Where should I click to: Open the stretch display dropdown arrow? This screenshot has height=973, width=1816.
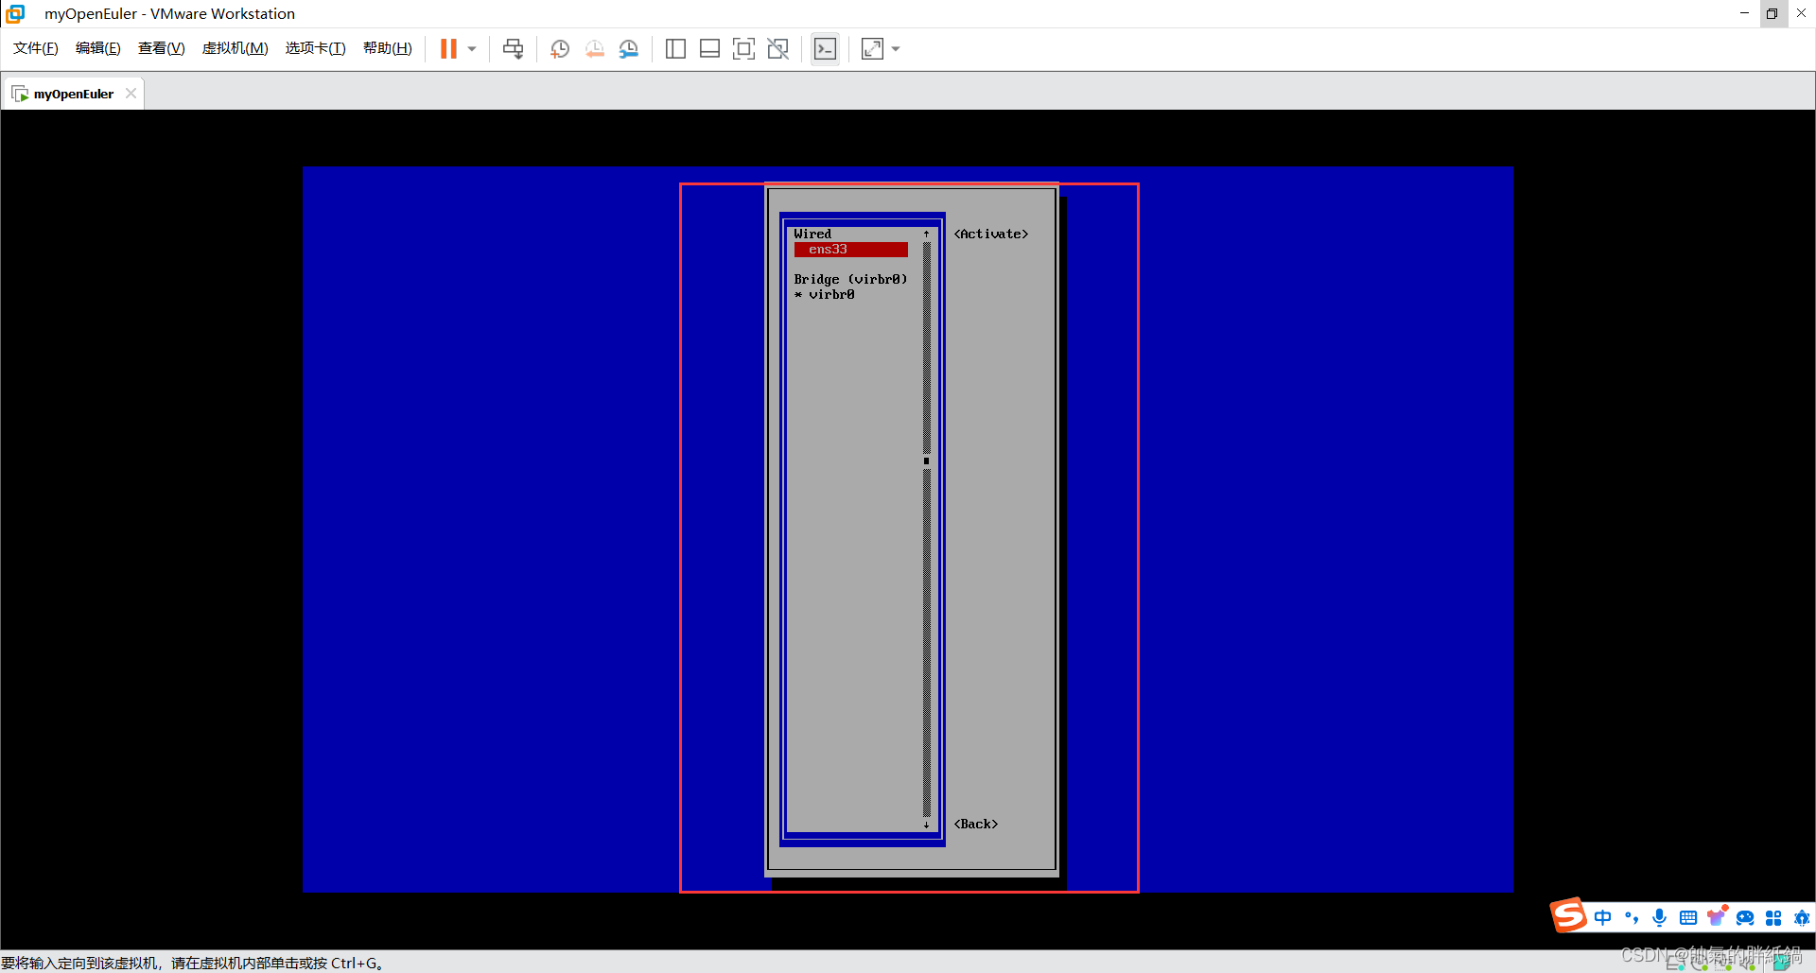[896, 48]
